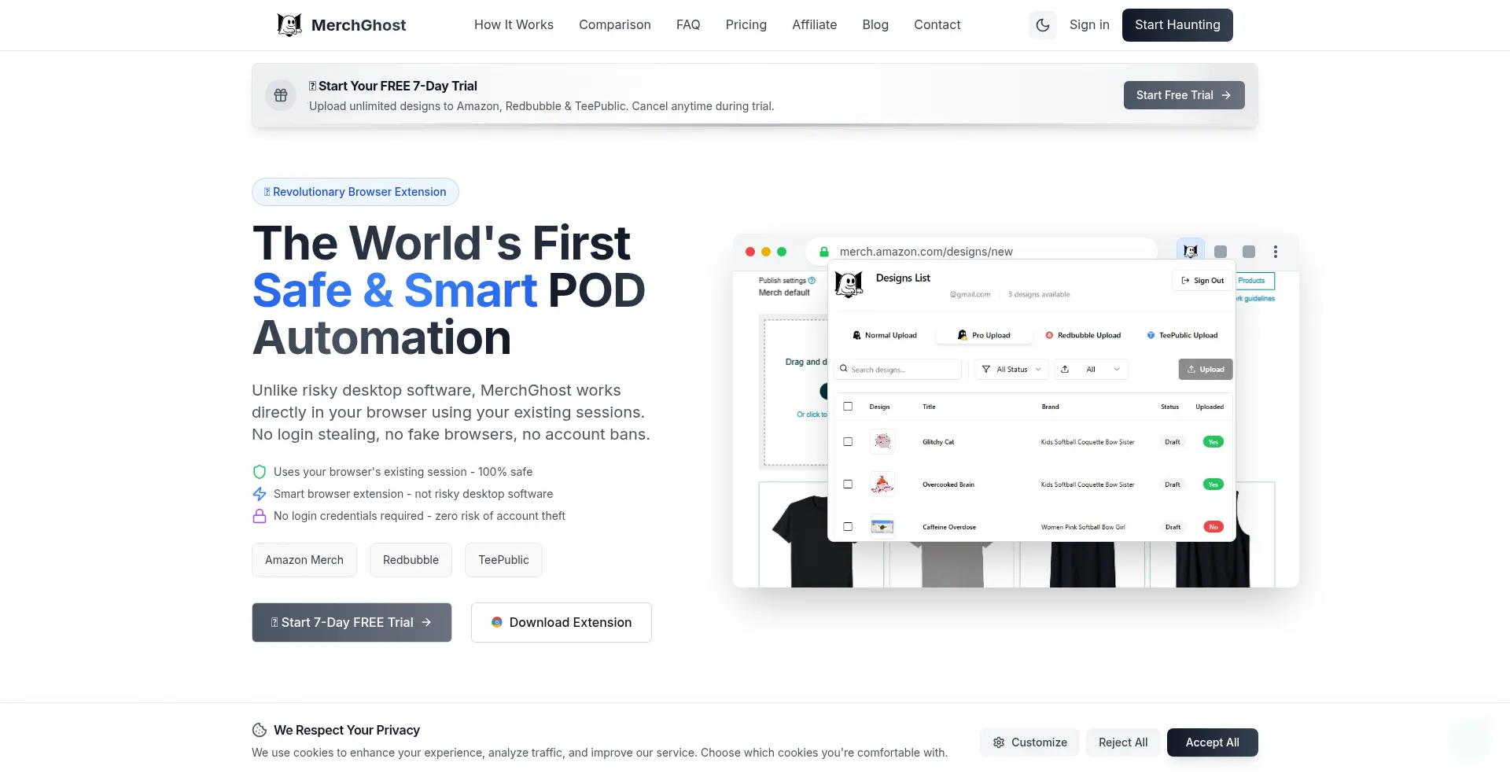
Task: Open the Pricing menu item
Action: [x=746, y=25]
